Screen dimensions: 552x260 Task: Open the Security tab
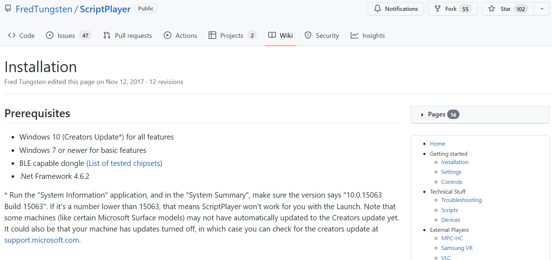322,35
